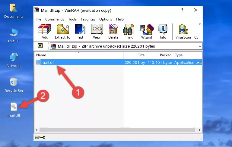Screen dimensions: 232x147
Task: Close the WinRAR window
Action: click(x=196, y=10)
